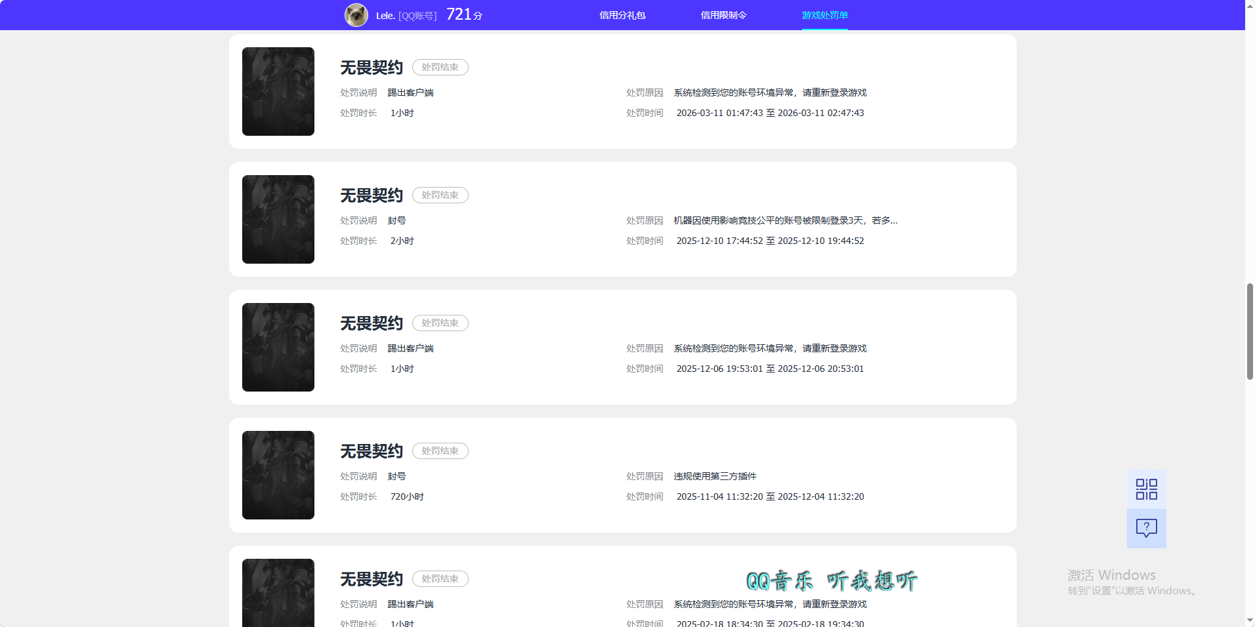The width and height of the screenshot is (1255, 627).
Task: Click the 处罚结束 badge on the 违规使用第三方插件 card
Action: pos(440,451)
